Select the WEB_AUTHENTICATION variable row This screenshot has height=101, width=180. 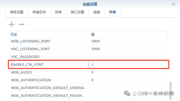(89, 80)
